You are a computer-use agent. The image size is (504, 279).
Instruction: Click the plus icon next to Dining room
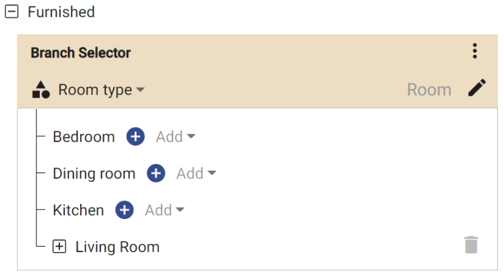pyautogui.click(x=156, y=174)
